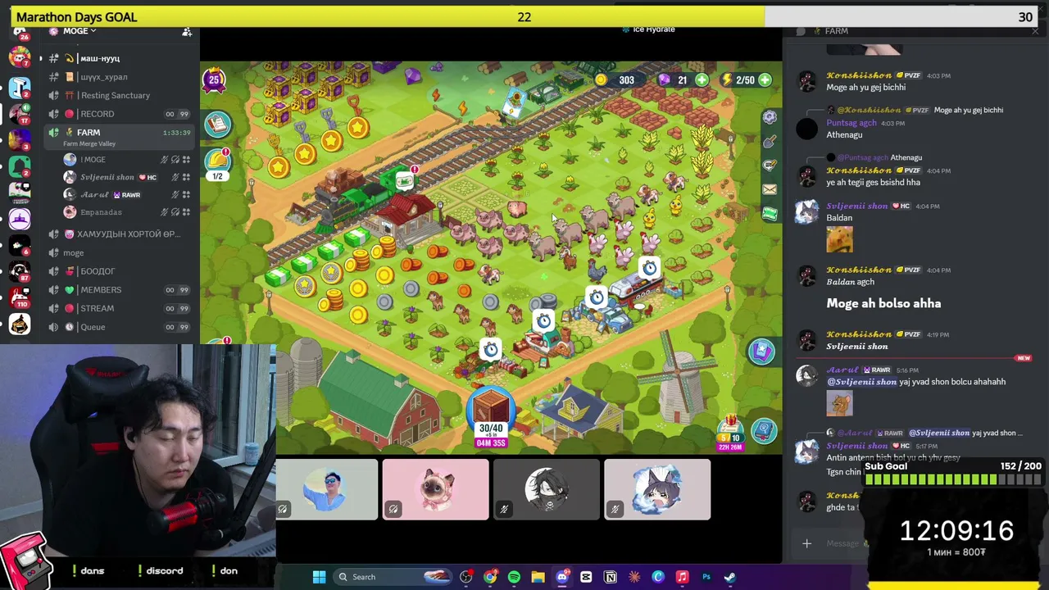
Task: Click user Empanadas in FARM channel
Action: (x=127, y=212)
